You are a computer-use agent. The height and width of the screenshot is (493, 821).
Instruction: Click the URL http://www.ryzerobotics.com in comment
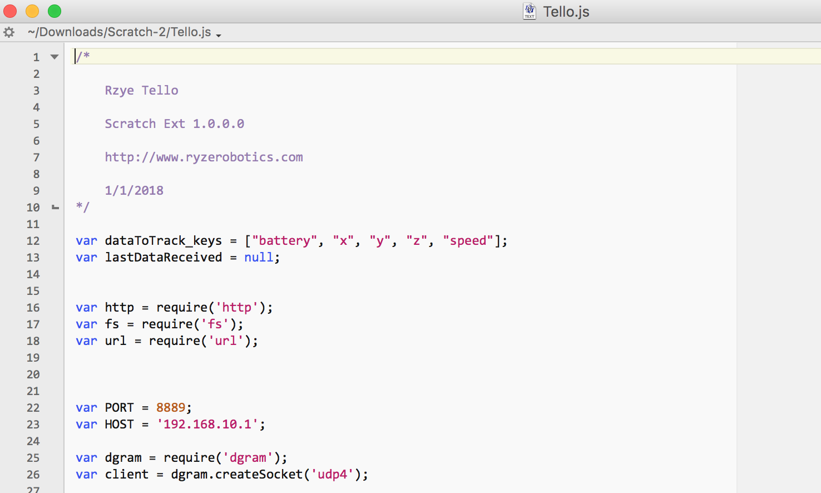pyautogui.click(x=204, y=157)
